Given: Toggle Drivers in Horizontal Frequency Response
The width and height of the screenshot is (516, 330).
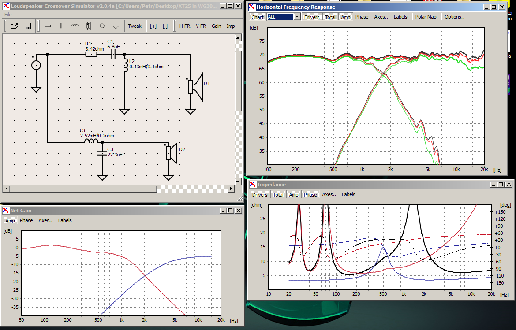Looking at the screenshot, I should tap(312, 17).
